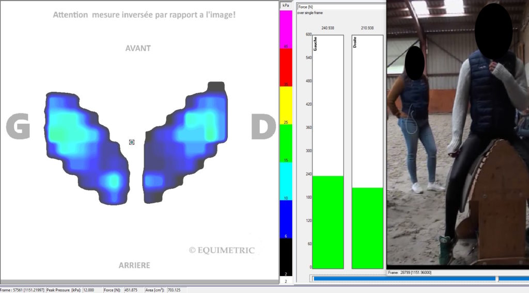Click the large D right-side label
The height and width of the screenshot is (293, 529).
tap(263, 127)
